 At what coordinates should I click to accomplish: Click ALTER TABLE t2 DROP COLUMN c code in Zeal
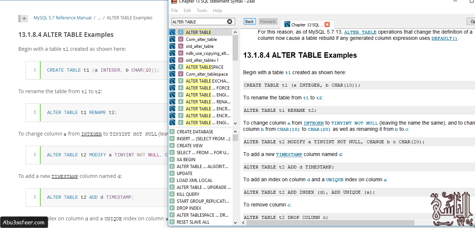[286, 217]
